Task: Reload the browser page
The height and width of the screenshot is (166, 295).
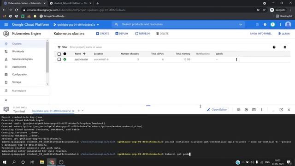Action: click(x=17, y=10)
